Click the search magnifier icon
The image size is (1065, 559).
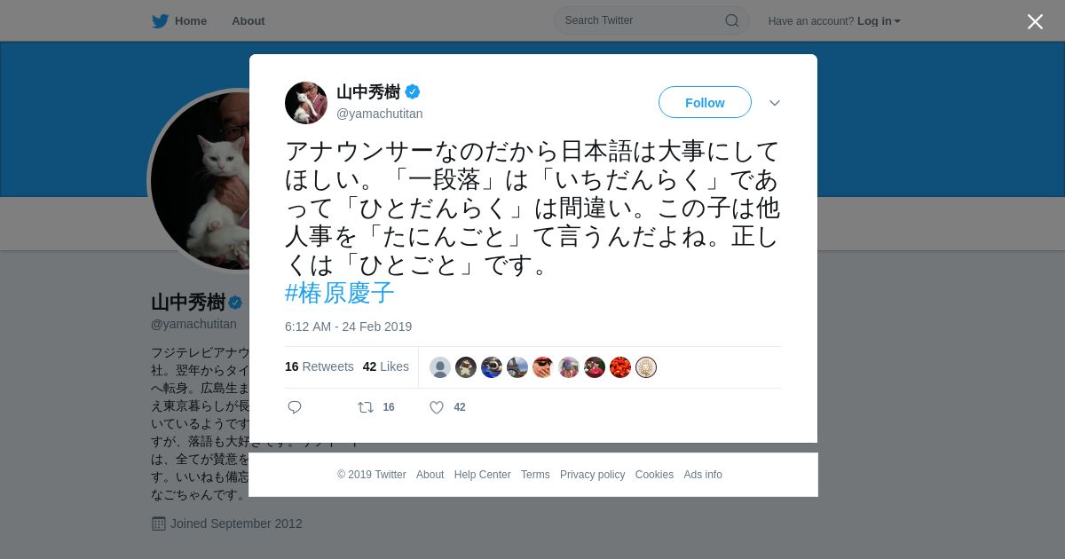tap(731, 20)
